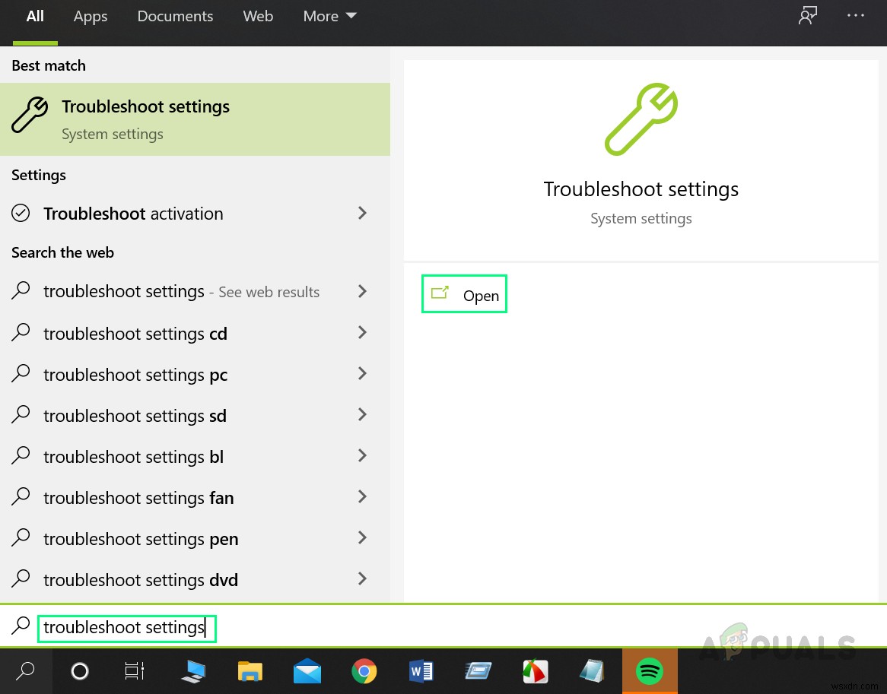Switch to the Web tab
Image resolution: width=887 pixels, height=694 pixels.
(258, 16)
